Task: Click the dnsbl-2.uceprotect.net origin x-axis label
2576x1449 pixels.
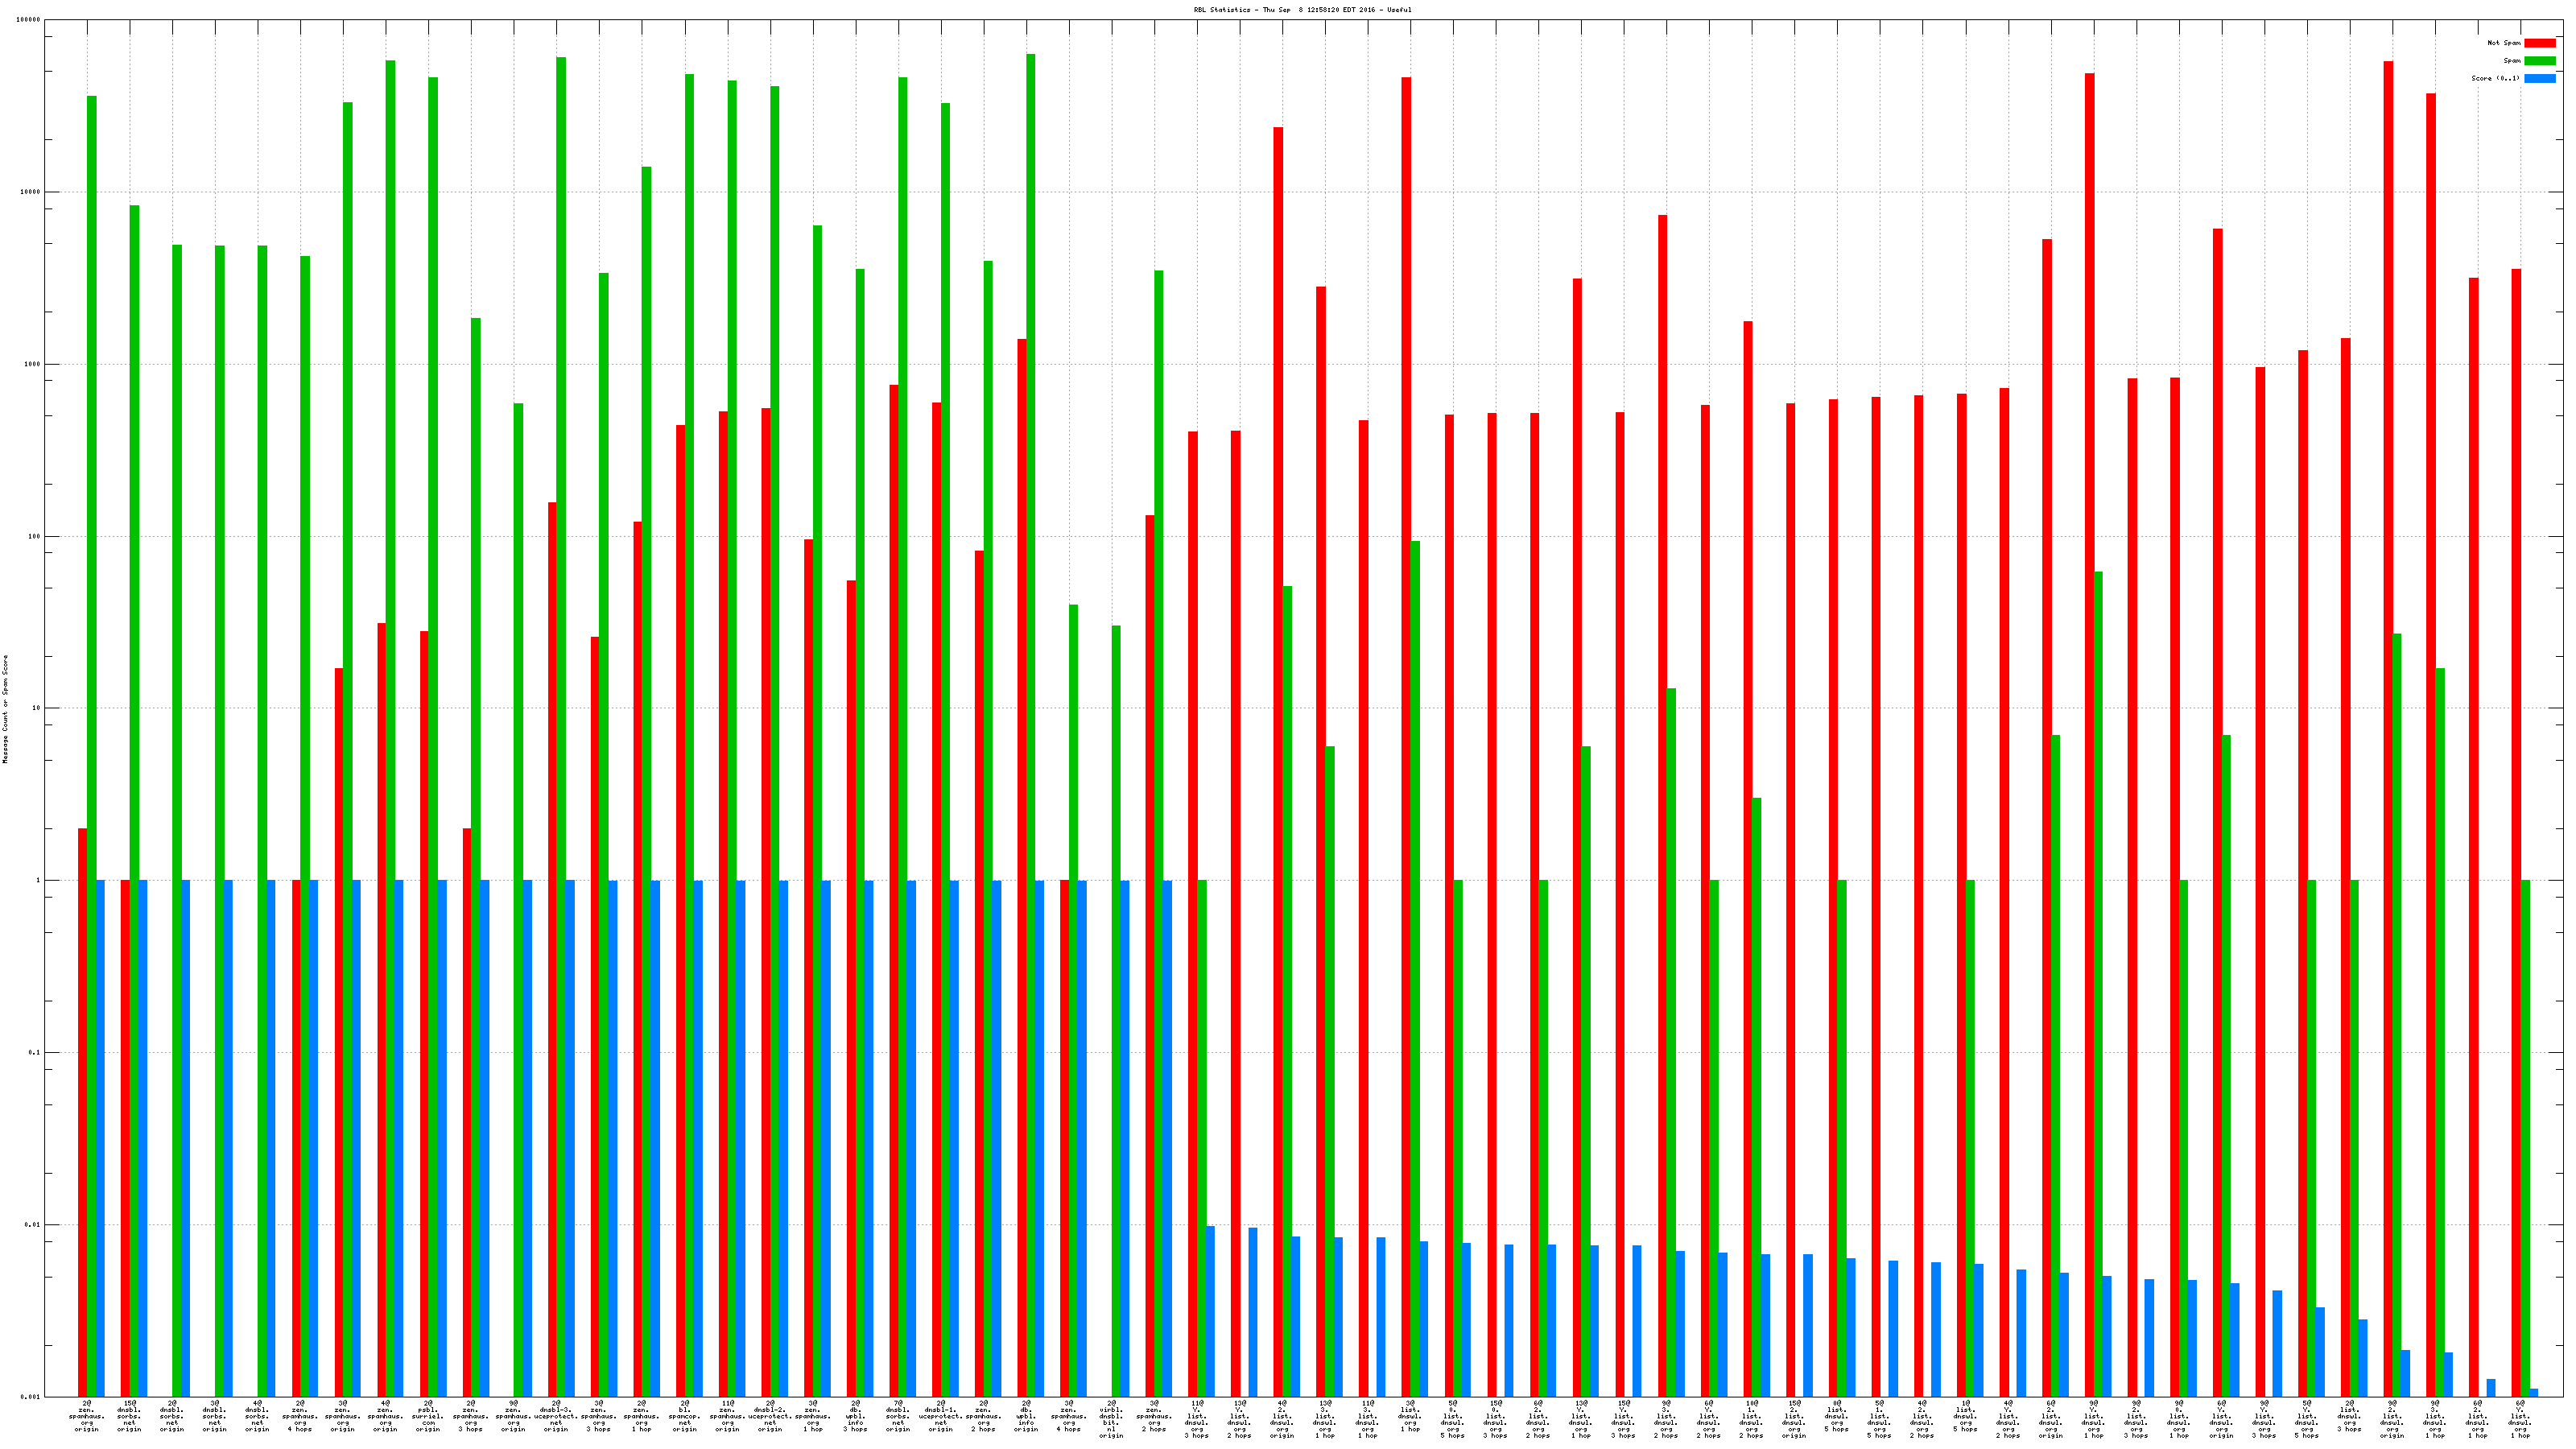Action: (x=770, y=1416)
